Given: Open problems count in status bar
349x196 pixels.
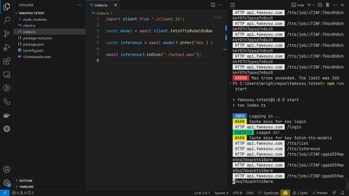Looking at the screenshot, I should click(23, 193).
